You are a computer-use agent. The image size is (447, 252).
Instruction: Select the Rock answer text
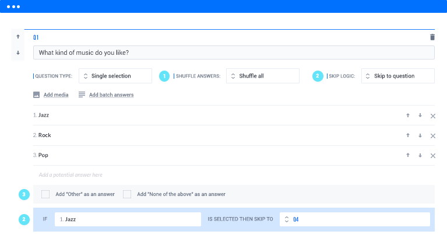(x=44, y=135)
